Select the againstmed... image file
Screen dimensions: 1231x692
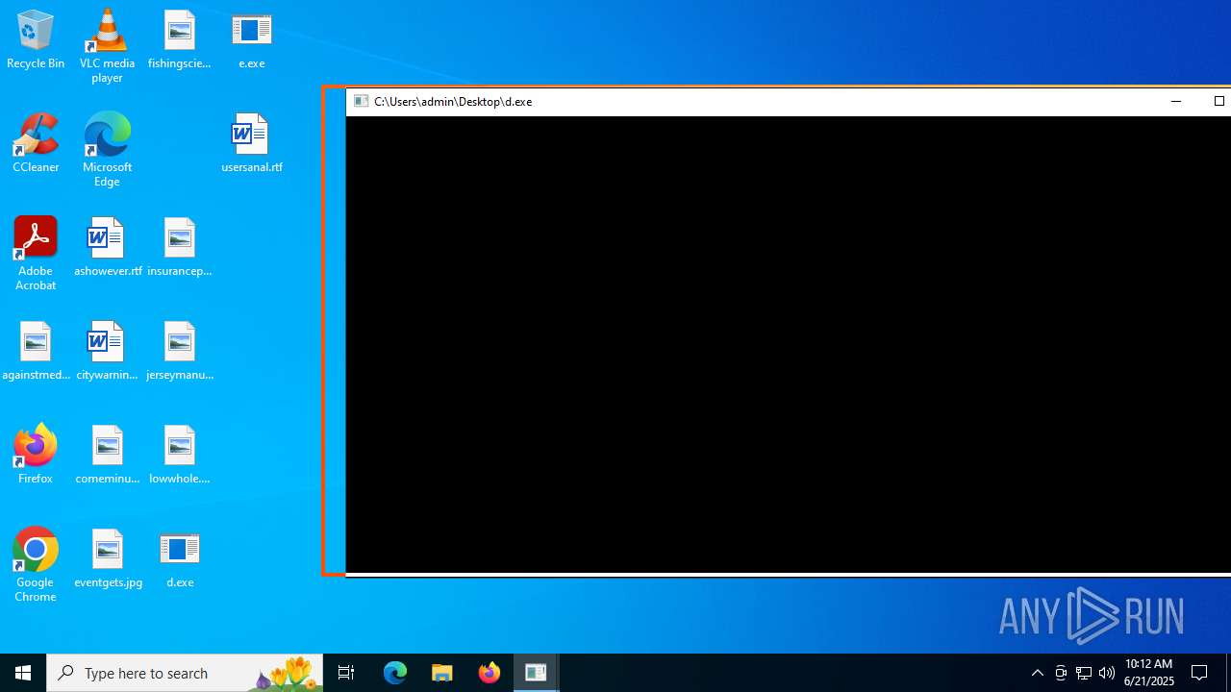(36, 352)
